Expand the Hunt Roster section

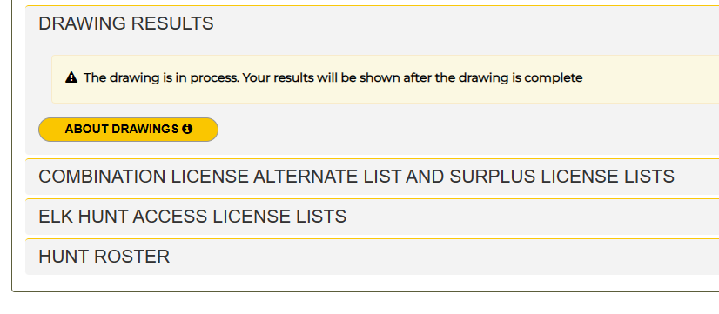point(372,257)
